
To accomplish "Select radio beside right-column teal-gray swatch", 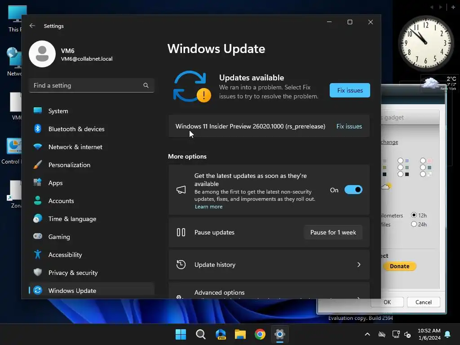I will coord(423,167).
